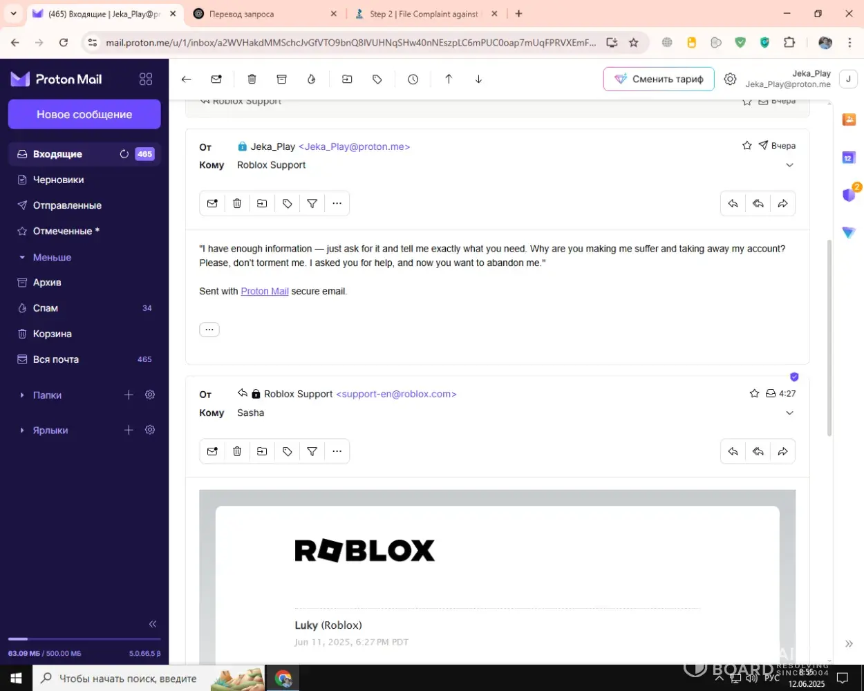
Task: Open the Proton Mail signature link
Action: 264,292
